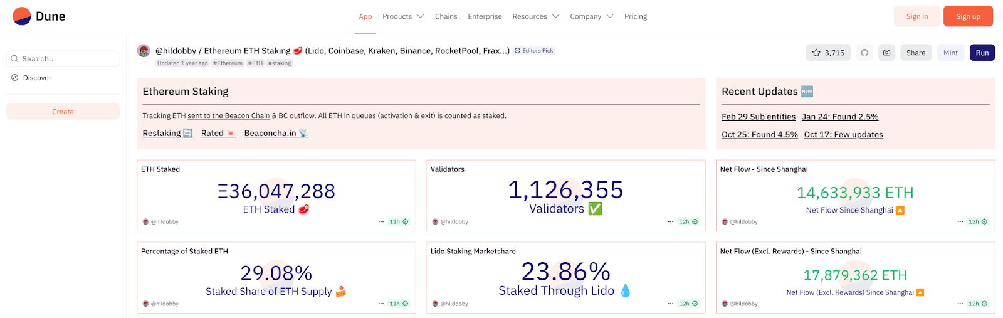The width and height of the screenshot is (1003, 318).
Task: Open the Beaconcha.in link
Action: click(276, 133)
